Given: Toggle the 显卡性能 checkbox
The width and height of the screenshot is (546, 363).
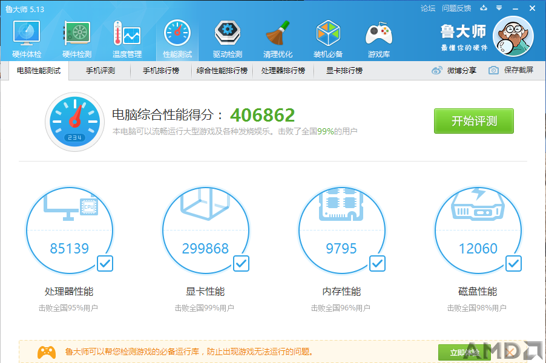Looking at the screenshot, I should tap(241, 263).
